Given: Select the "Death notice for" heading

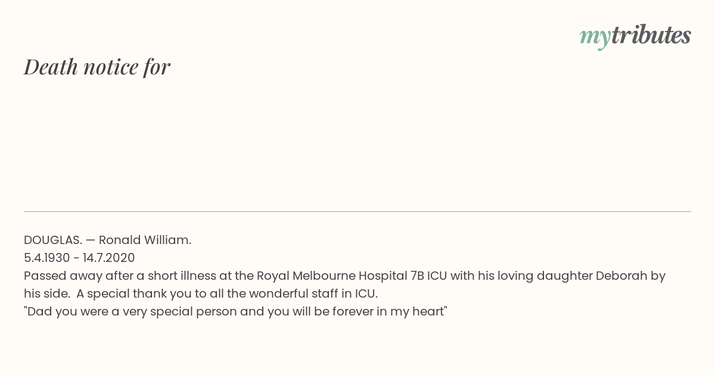Looking at the screenshot, I should tap(97, 67).
